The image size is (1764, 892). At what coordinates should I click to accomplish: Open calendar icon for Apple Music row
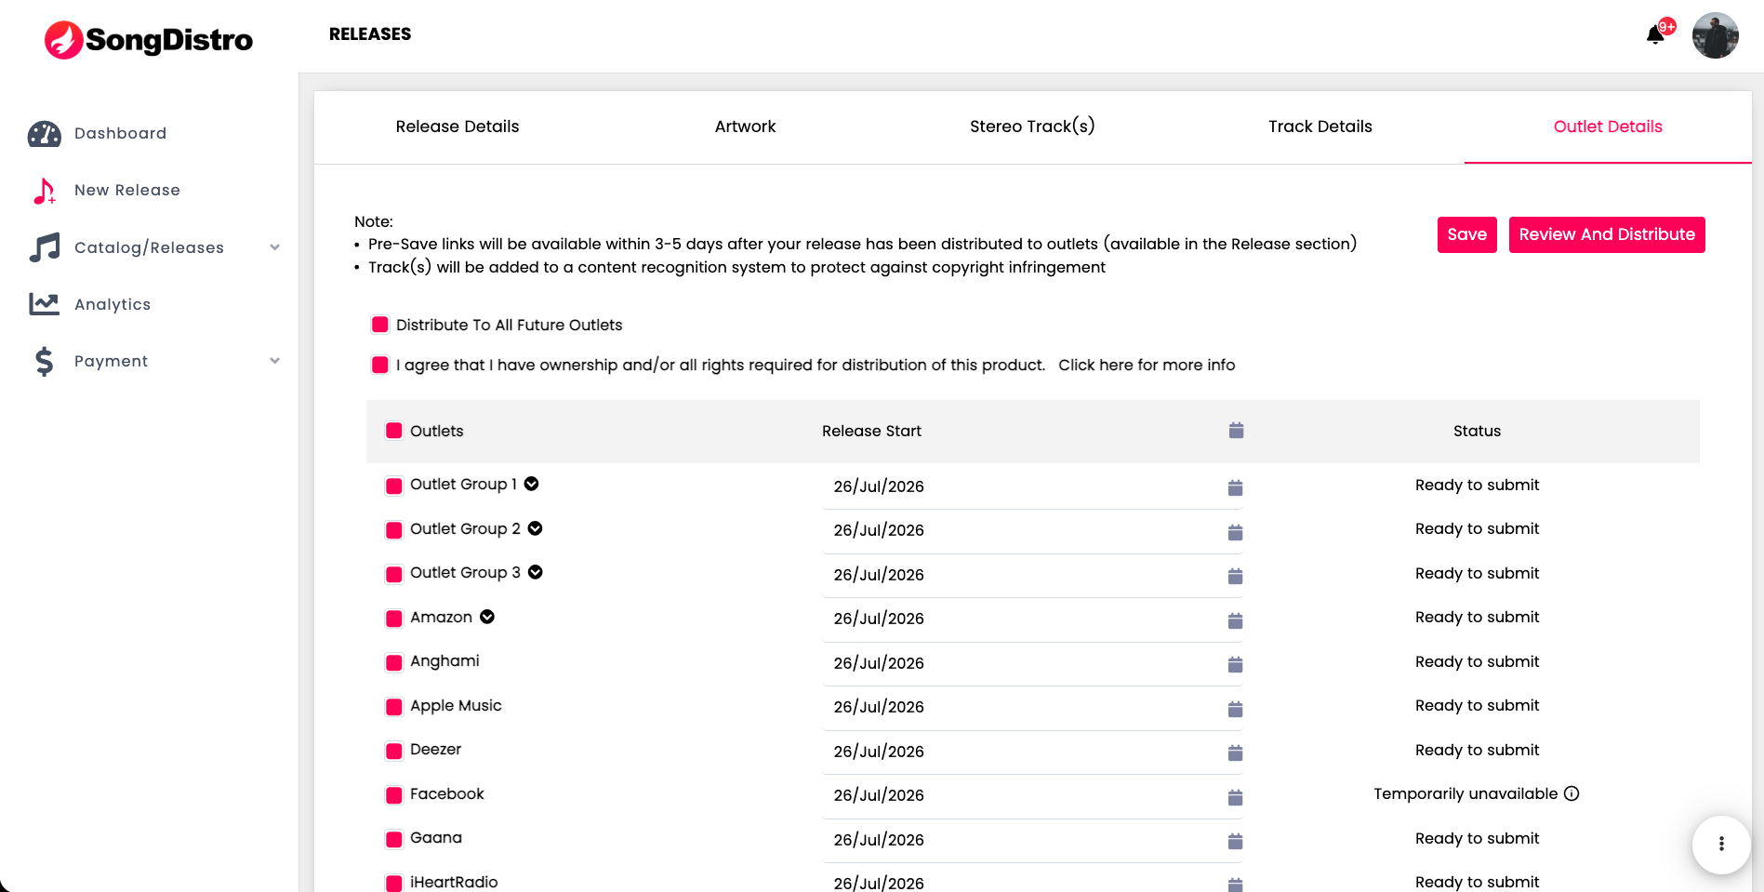coord(1235,709)
